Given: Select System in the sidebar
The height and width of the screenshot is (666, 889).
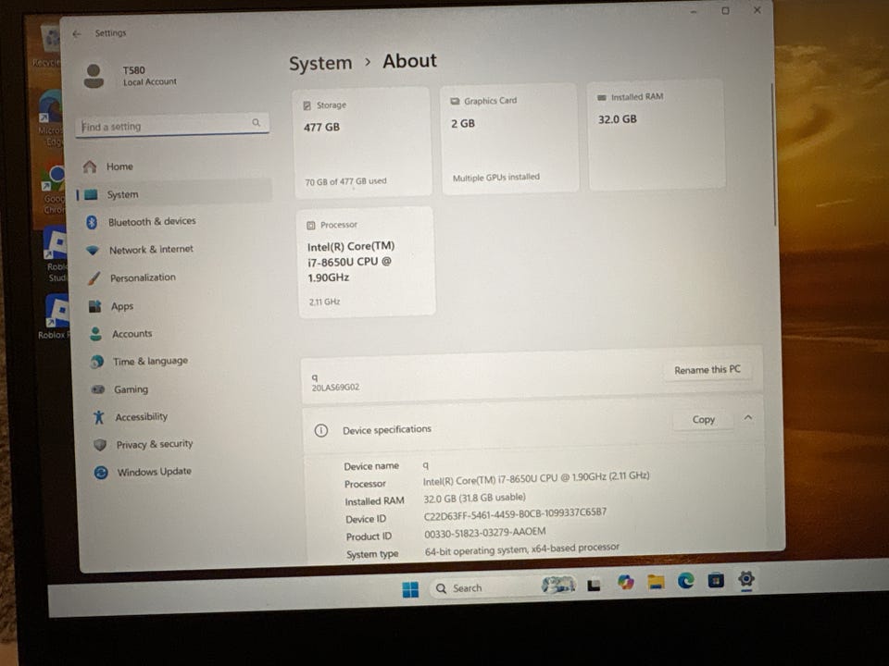Looking at the screenshot, I should click(174, 194).
